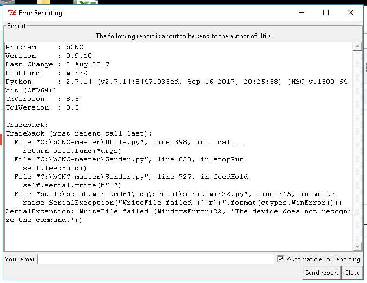Click the 'TclVersion : 8.5' line
Screen dimensions: 367x283
[x=42, y=107]
